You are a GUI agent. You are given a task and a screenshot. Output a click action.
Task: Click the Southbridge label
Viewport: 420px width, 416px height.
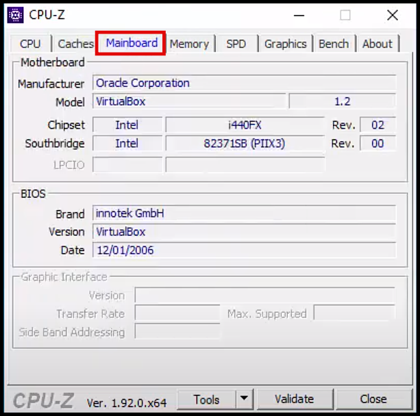point(55,144)
